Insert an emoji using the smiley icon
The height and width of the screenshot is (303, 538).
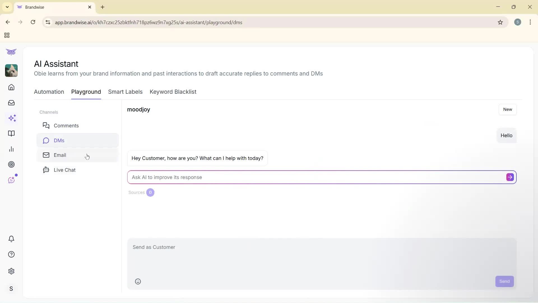[x=138, y=281]
